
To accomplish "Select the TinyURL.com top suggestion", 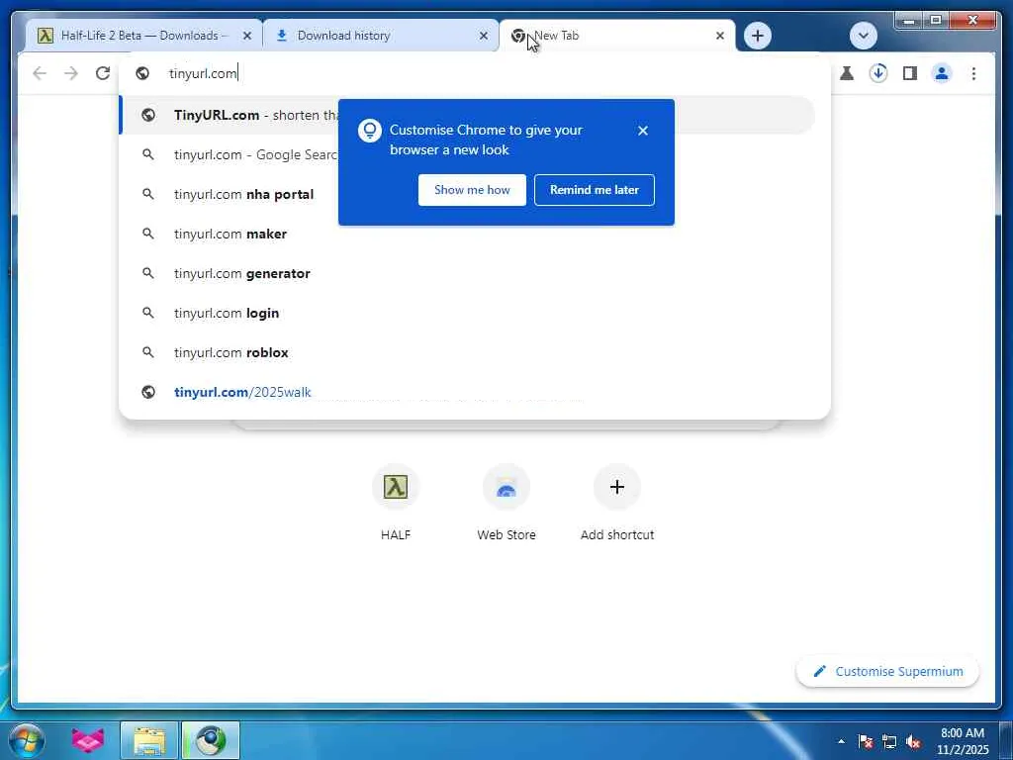I will [x=467, y=115].
